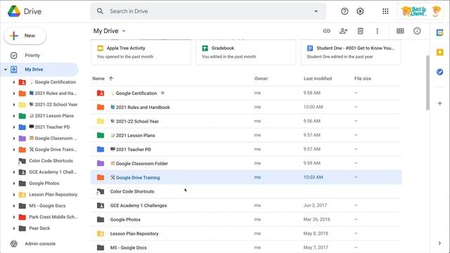The height and width of the screenshot is (253, 450).
Task: Collapse the side panel arrow
Action: click(439, 243)
